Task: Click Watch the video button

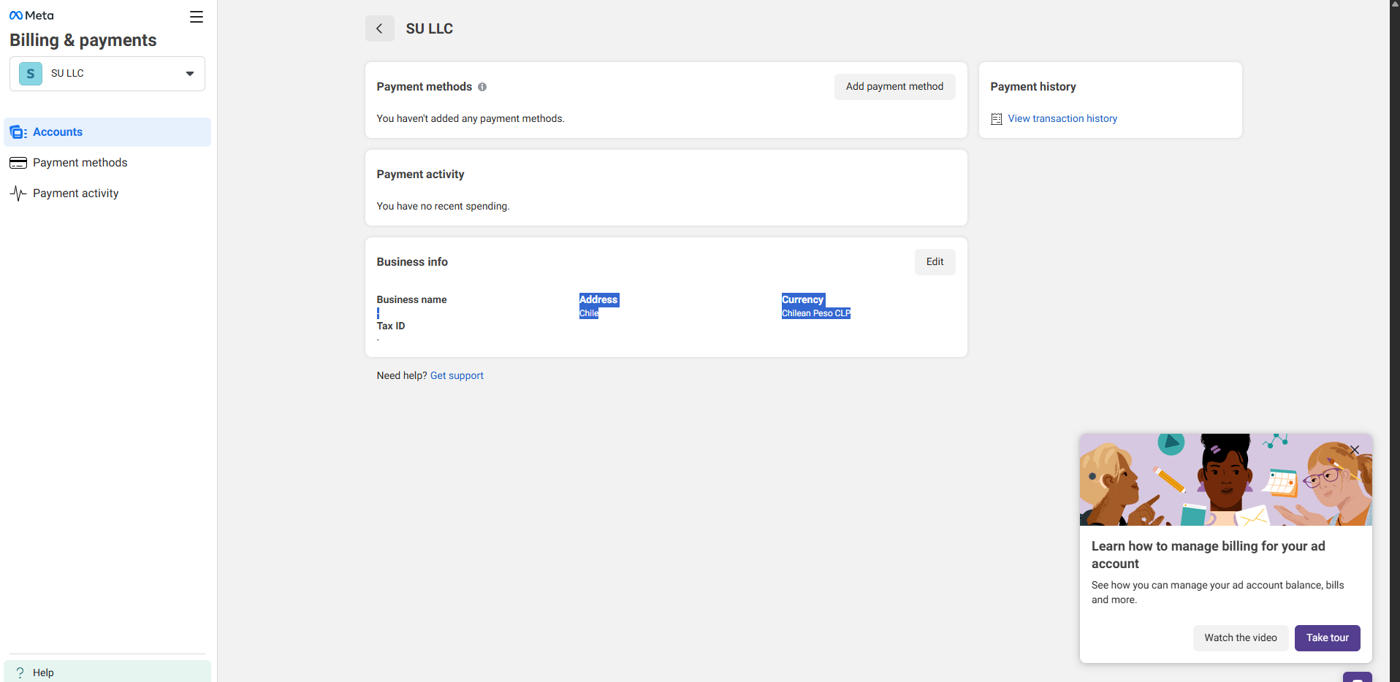Action: 1240,638
